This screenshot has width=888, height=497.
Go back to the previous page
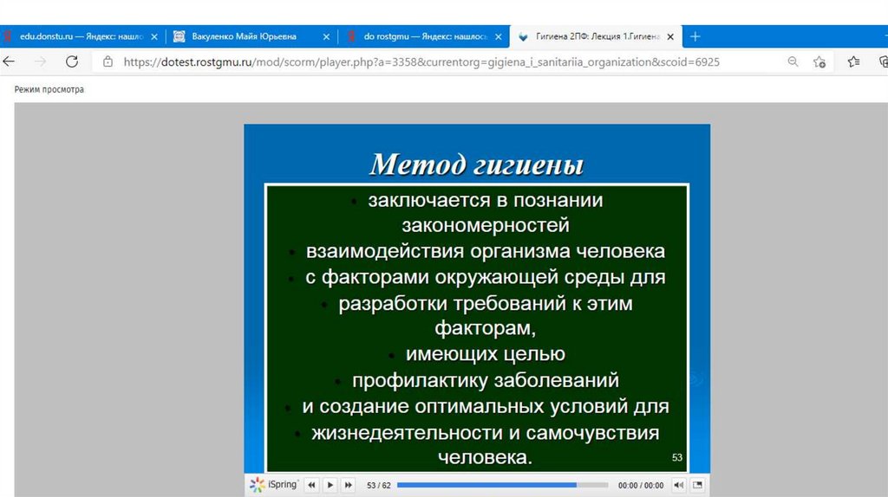click(x=9, y=61)
